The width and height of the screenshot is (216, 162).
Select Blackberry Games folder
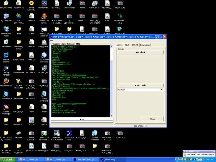pos(19,45)
